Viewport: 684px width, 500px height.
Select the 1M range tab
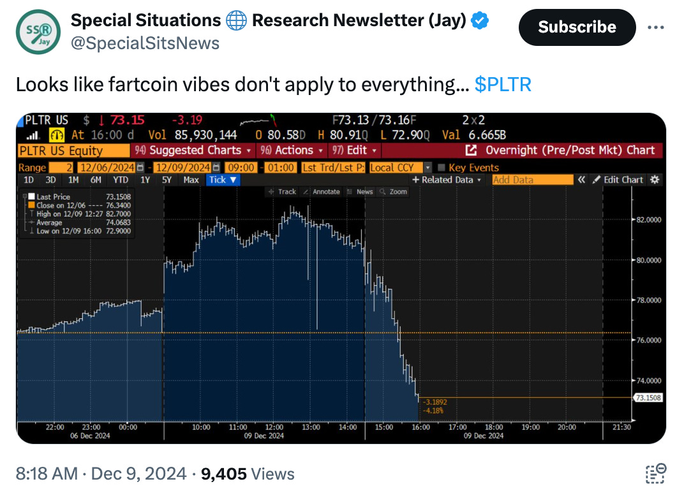point(73,180)
